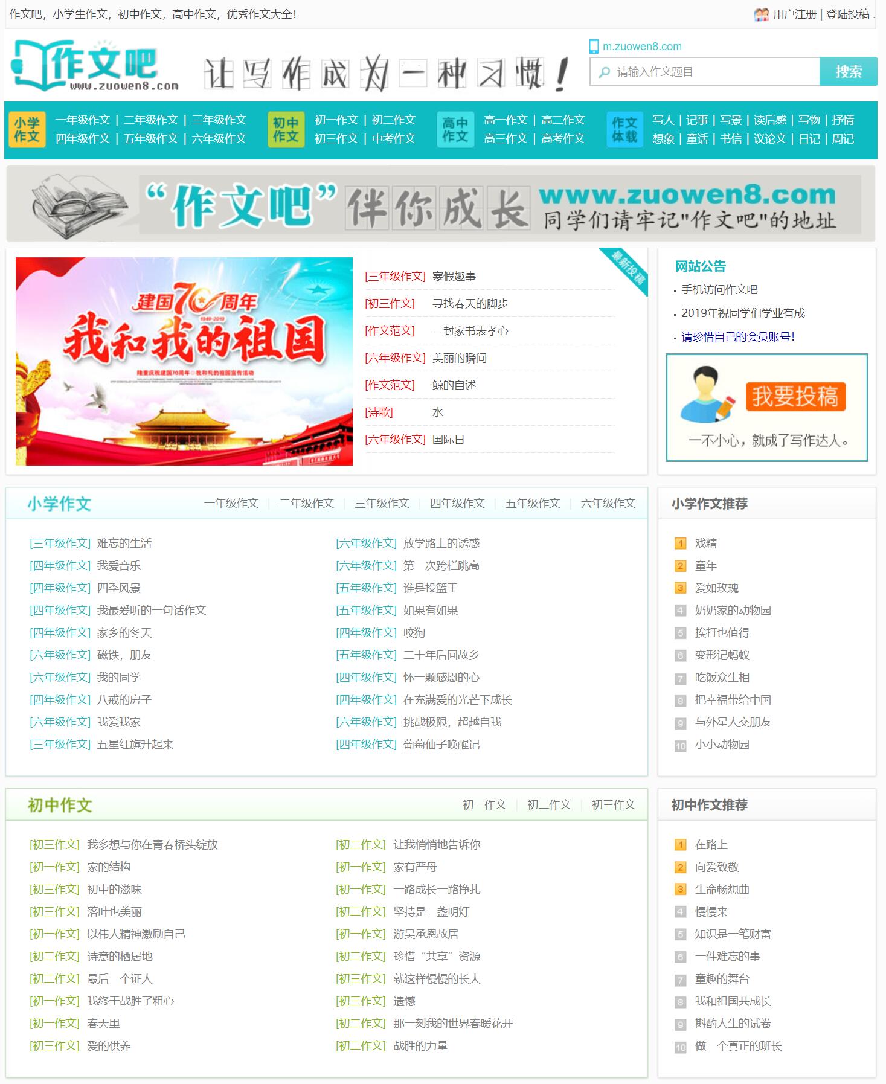This screenshot has height=1084, width=886.
Task: Switch to 五年级作文 tab in 小学作文 section
Action: (532, 503)
